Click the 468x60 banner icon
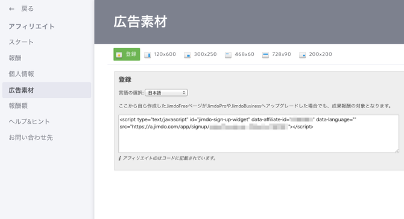The width and height of the screenshot is (404, 219). 228,55
